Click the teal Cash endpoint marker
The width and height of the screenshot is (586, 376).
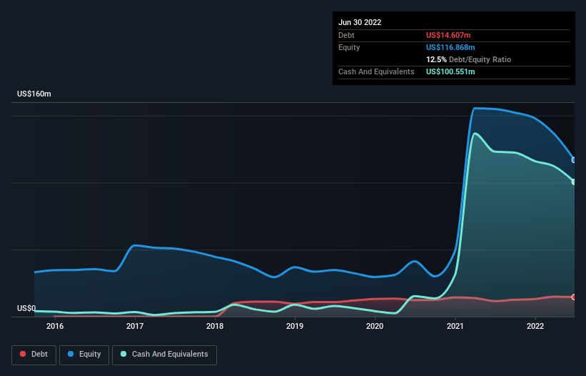click(x=574, y=182)
